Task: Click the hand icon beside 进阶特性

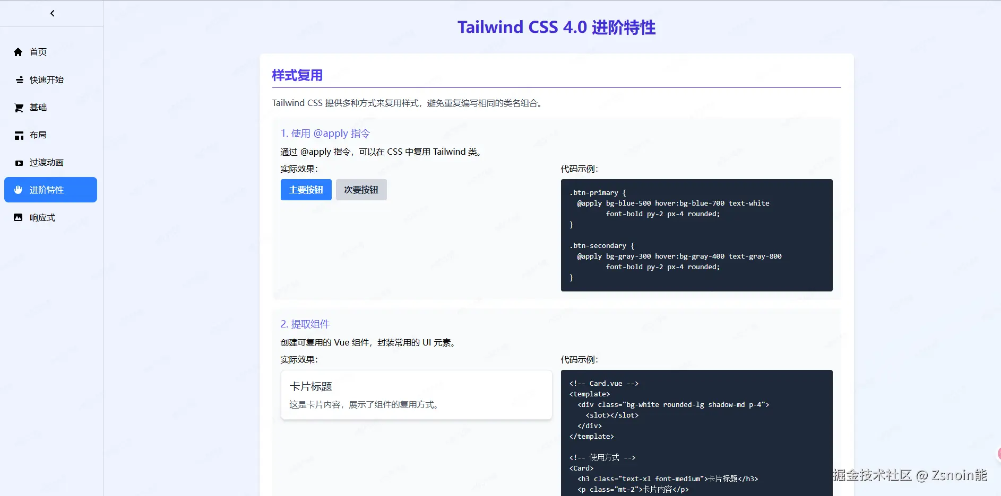Action: (x=18, y=190)
